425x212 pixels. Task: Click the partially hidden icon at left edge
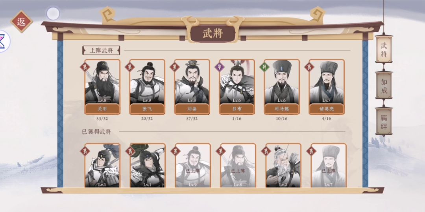(x=5, y=41)
